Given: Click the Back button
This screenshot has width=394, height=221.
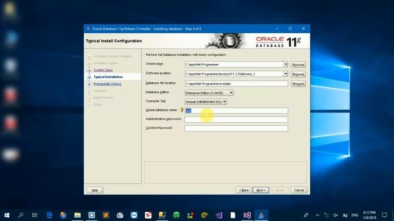Looking at the screenshot, I should pos(244,190).
